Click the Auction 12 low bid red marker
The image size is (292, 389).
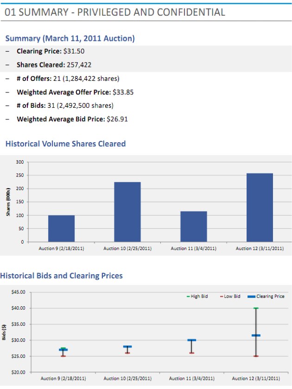click(x=256, y=356)
